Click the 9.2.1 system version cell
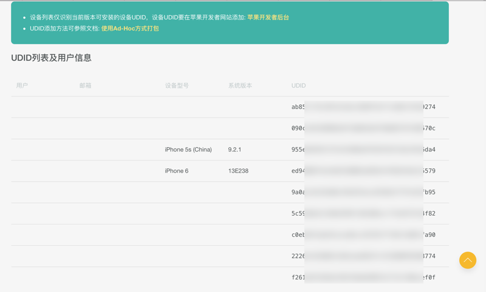486x292 pixels. tap(234, 150)
